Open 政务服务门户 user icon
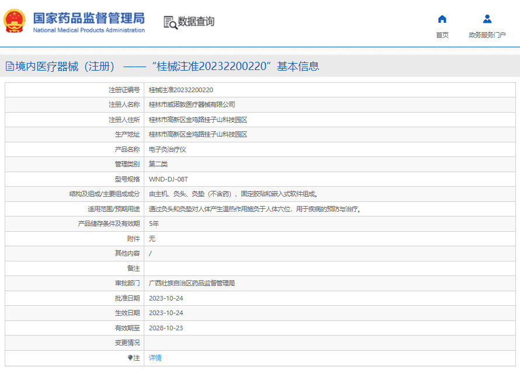520x370 pixels. tap(487, 19)
